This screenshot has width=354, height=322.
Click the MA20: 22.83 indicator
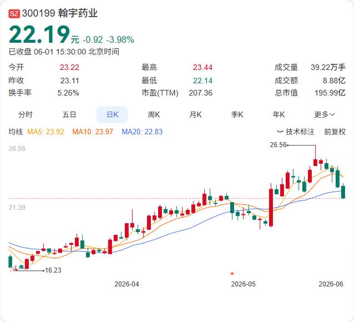pyautogui.click(x=142, y=132)
